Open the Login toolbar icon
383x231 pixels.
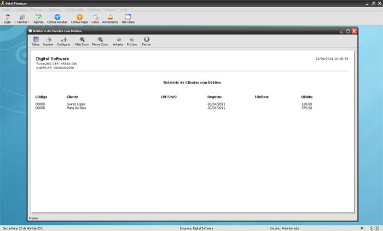point(7,19)
